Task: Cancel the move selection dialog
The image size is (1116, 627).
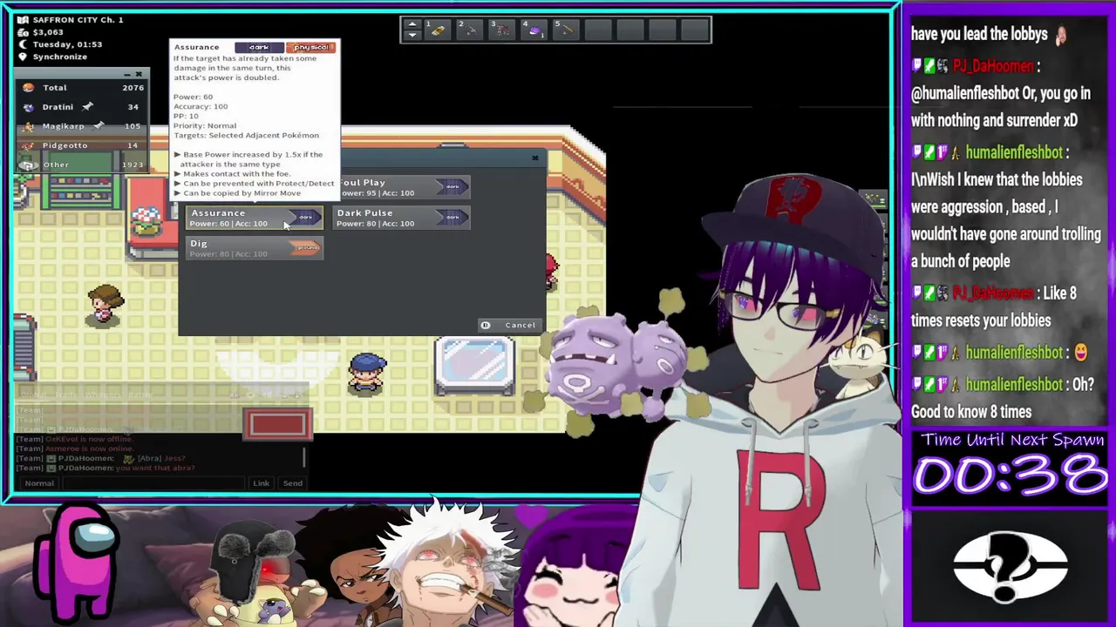Action: pos(512,325)
